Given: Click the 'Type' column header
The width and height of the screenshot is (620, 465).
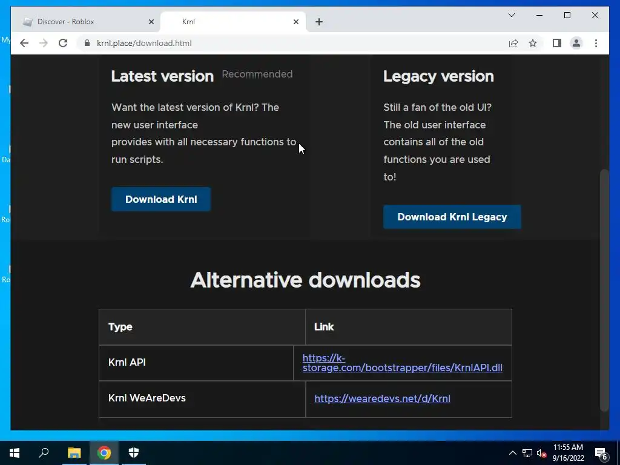Looking at the screenshot, I should (202, 327).
